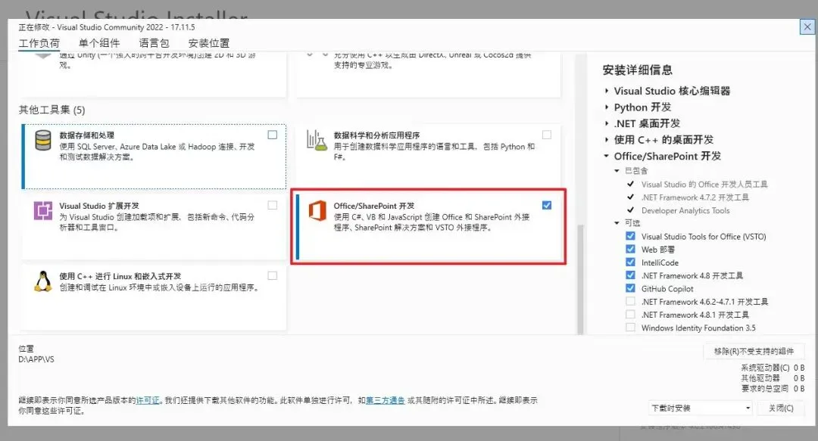Open the 第三方通告 link
Image resolution: width=818 pixels, height=441 pixels.
coord(386,400)
